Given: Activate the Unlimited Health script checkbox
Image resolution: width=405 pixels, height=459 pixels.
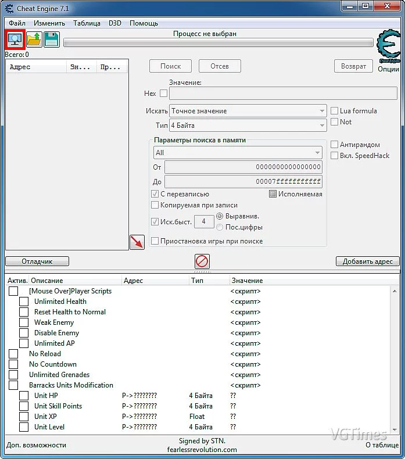Looking at the screenshot, I should [24, 302].
